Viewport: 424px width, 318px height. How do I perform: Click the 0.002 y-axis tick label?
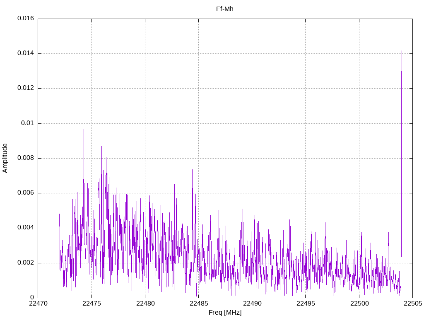pos(26,263)
